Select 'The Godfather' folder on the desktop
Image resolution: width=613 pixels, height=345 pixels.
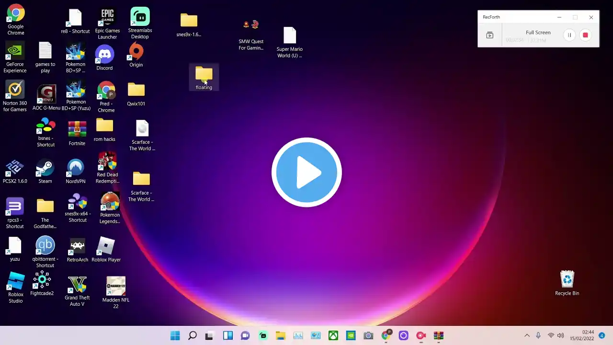coord(45,213)
